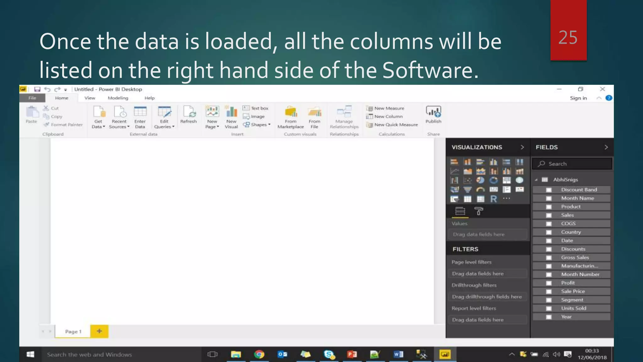This screenshot has height=362, width=643.
Task: Insert a Text box
Action: pyautogui.click(x=256, y=108)
